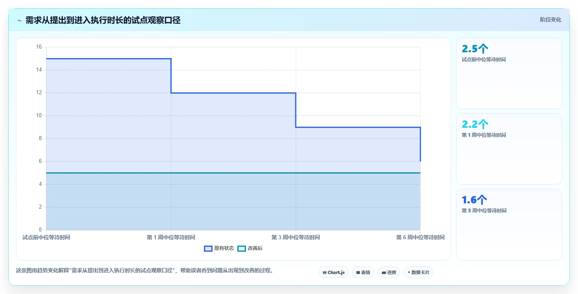The image size is (578, 294).
Task: Toggle the 原有状态 legend item
Action: (219, 248)
